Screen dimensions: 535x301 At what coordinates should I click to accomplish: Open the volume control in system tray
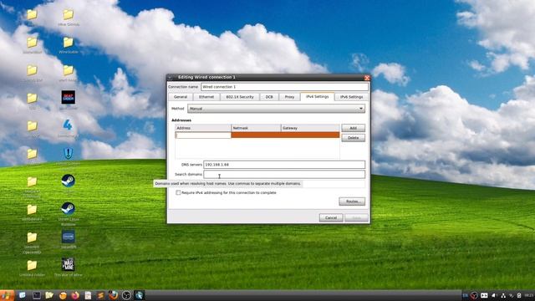click(494, 295)
